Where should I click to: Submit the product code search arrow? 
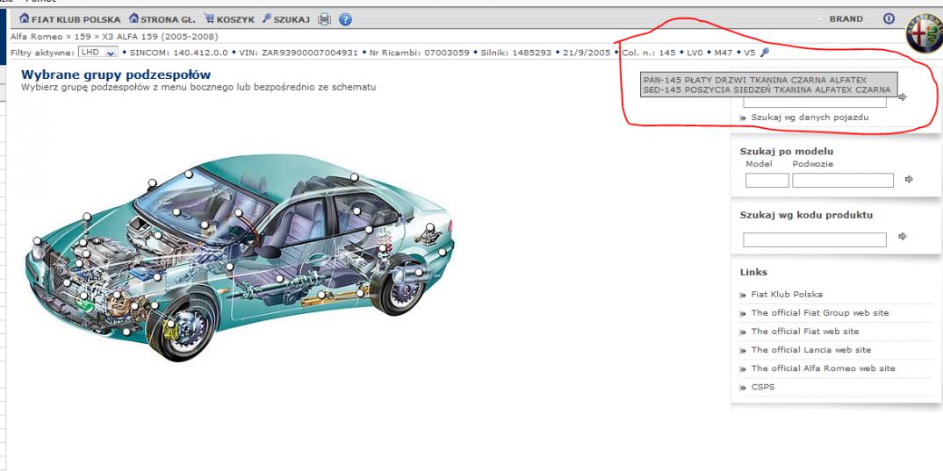[x=902, y=237]
